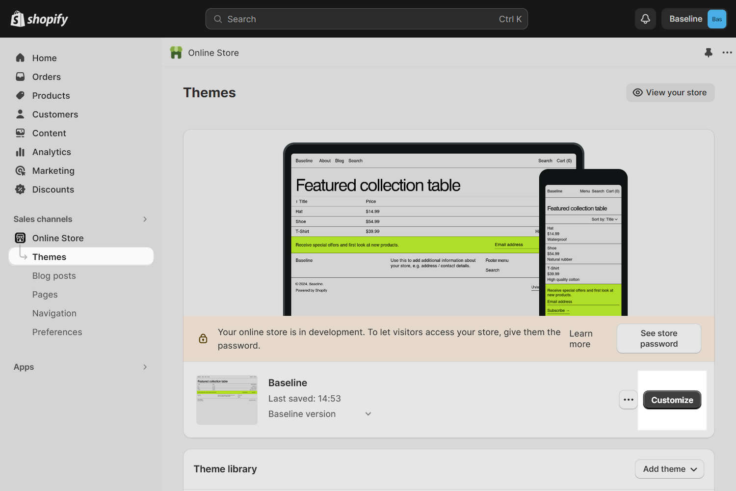736x491 pixels.
Task: Open the Navigation menu item
Action: (x=54, y=313)
